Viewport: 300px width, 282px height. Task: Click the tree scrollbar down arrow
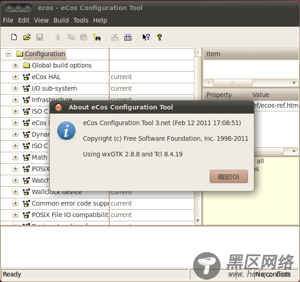coord(198,220)
